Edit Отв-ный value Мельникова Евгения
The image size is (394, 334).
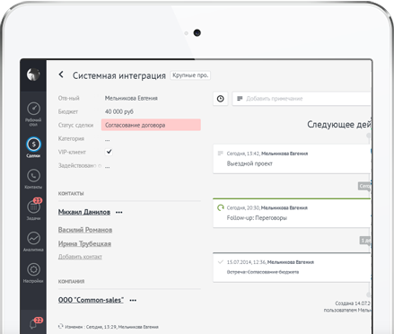pyautogui.click(x=131, y=98)
